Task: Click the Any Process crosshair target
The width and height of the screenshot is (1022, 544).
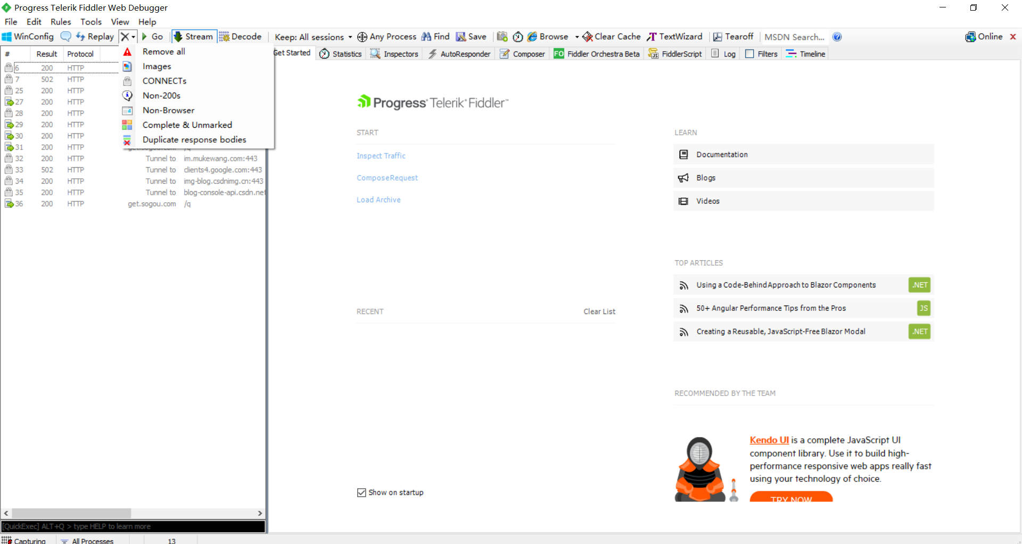Action: 386,37
